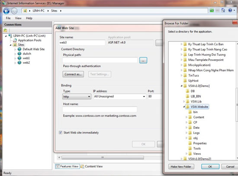Click the home icon in address bar

[25, 11]
